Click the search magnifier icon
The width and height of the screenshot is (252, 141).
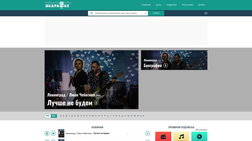click(91, 13)
